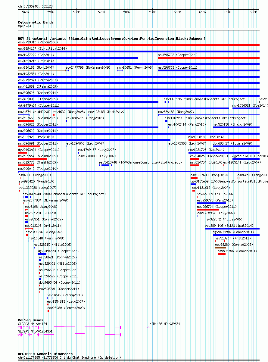Select the RefSeq Genes track heading
This screenshot has height=362, width=268.
(x=30, y=320)
